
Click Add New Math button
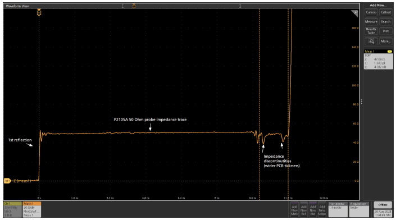point(294,209)
